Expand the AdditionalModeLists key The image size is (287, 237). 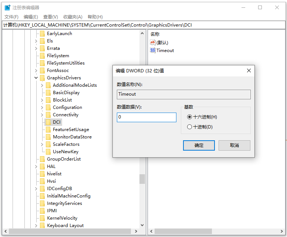tap(42, 85)
